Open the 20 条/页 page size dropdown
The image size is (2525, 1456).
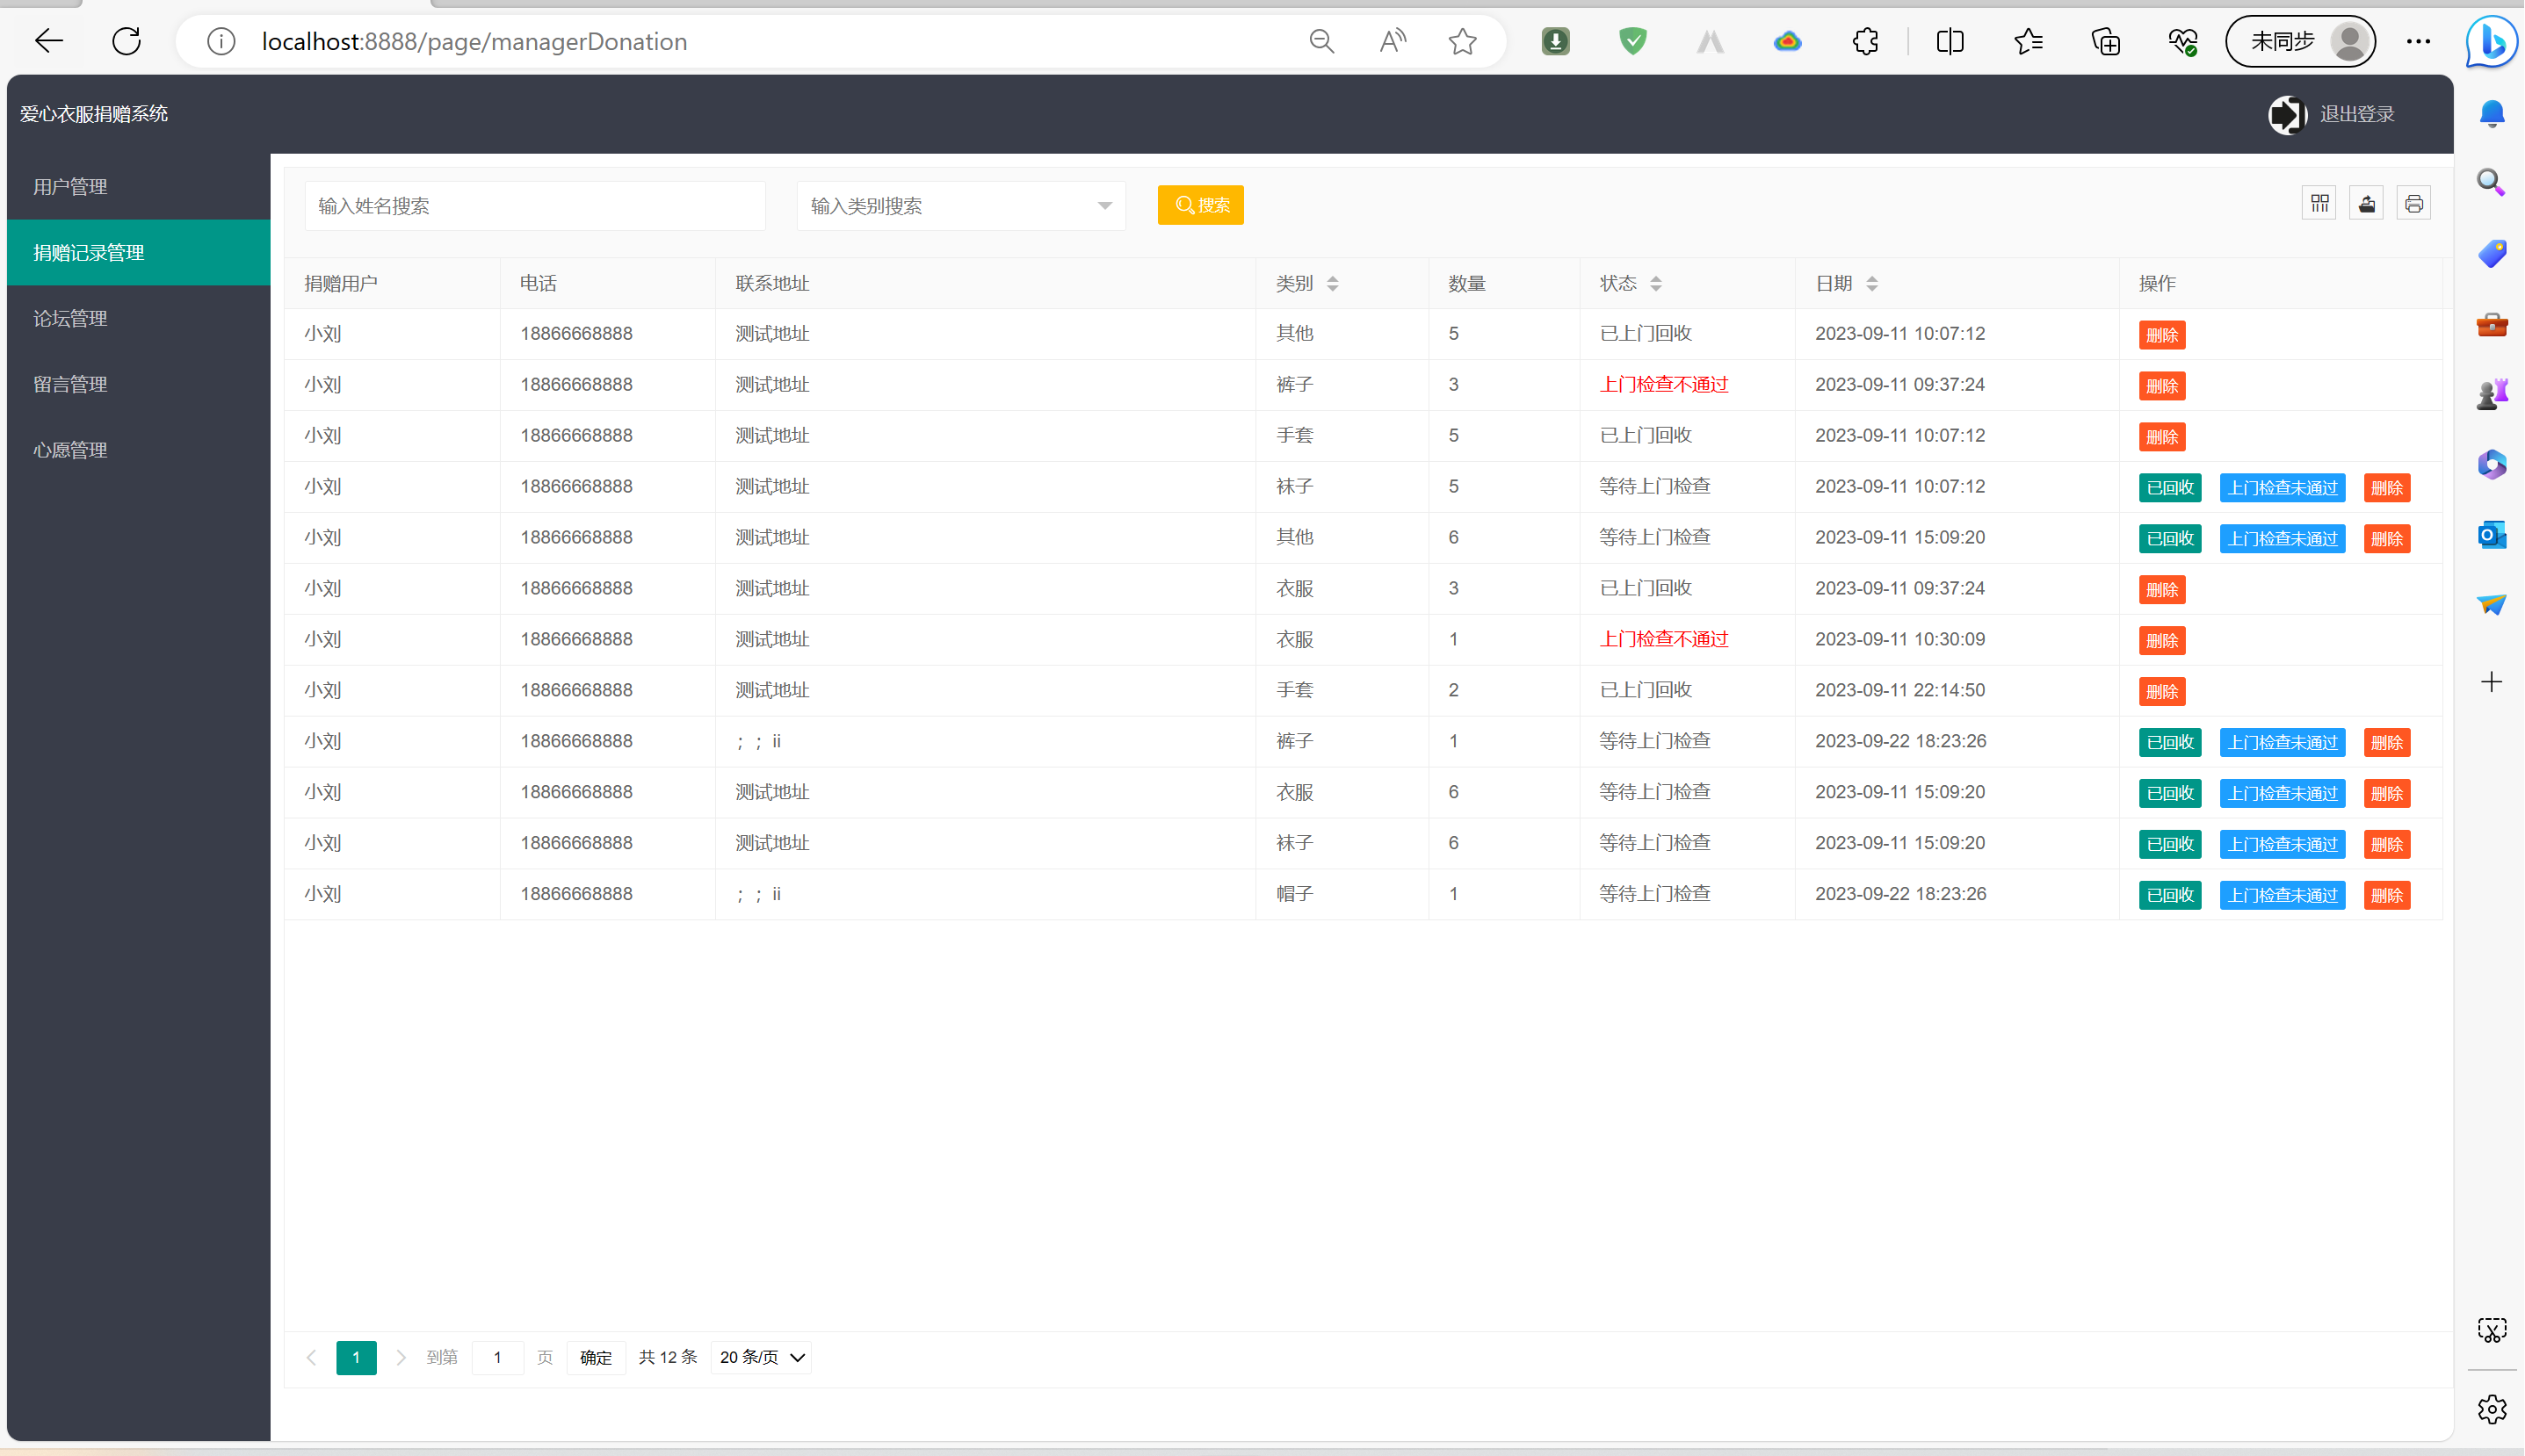tap(762, 1357)
